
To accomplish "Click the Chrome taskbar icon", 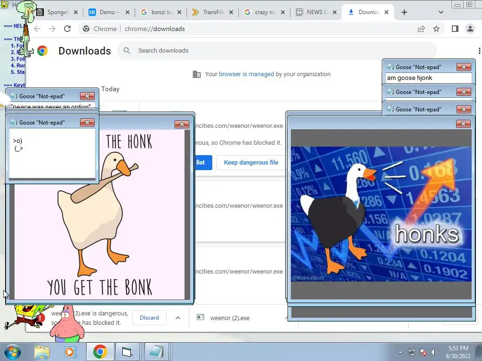I will [x=100, y=352].
